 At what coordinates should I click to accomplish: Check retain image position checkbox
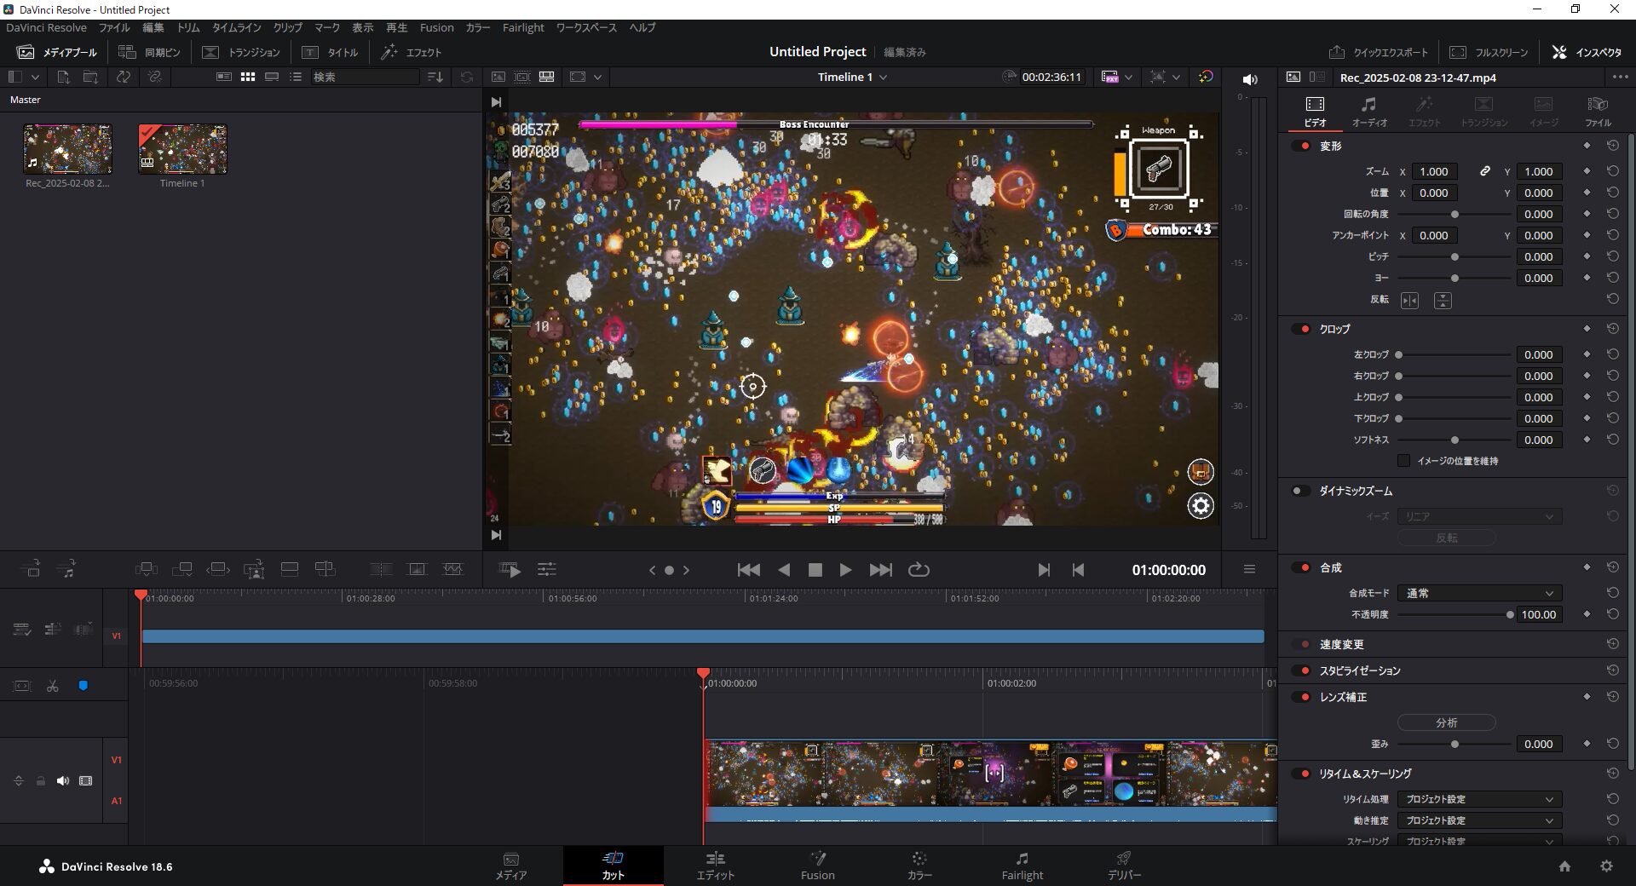coord(1403,461)
